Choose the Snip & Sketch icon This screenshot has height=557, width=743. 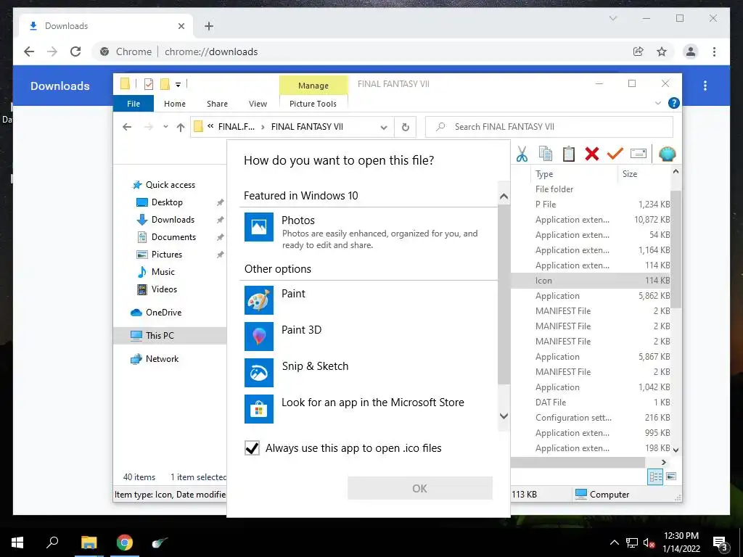[x=259, y=373]
